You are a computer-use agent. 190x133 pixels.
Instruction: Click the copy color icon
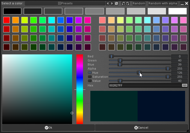pyautogui.click(x=123, y=4)
